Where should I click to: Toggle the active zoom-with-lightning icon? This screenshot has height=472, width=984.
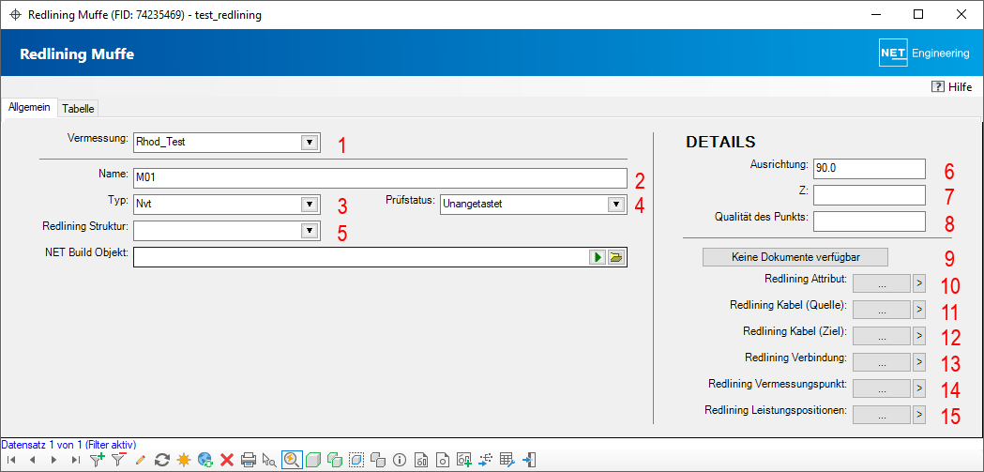pos(291,460)
